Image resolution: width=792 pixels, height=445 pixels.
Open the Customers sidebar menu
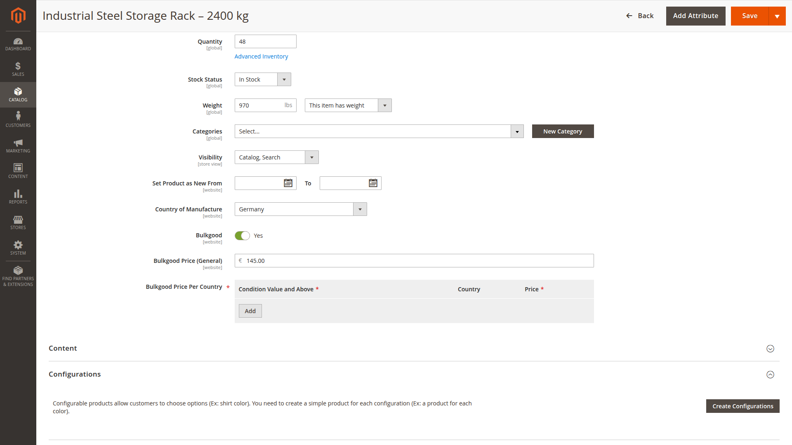18,120
